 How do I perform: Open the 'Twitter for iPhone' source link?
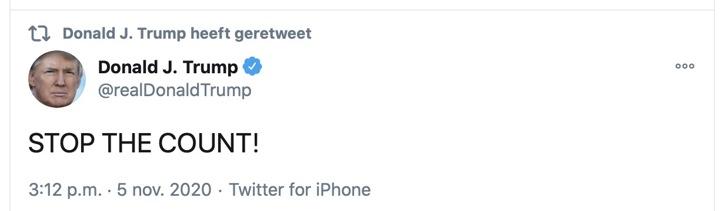click(300, 190)
